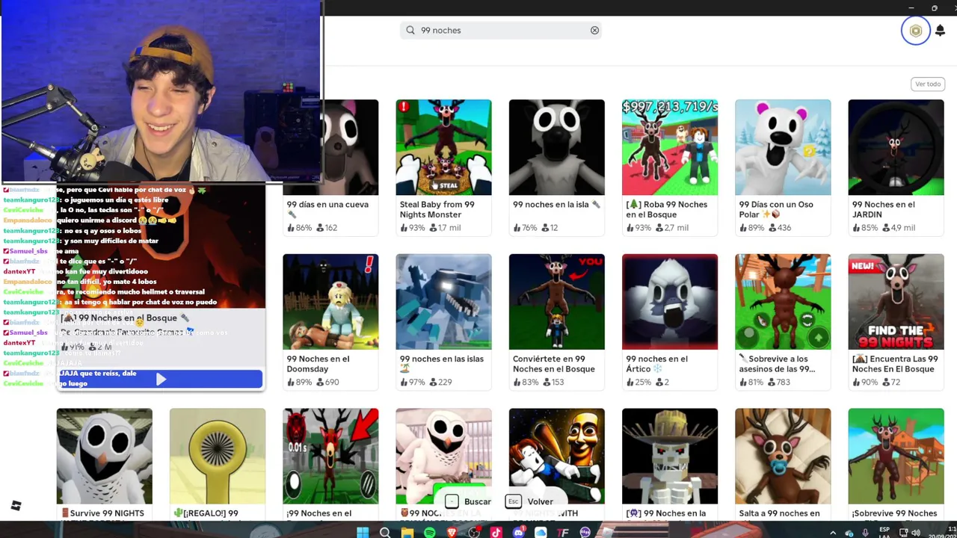Select the 'Sobrevive a los asesinos de las 99...' title
The image size is (957, 538).
point(776,364)
